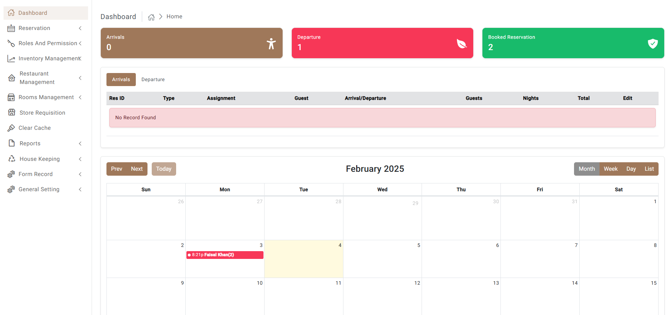Expand the Reports menu chevron
This screenshot has height=315, width=672.
click(x=80, y=144)
